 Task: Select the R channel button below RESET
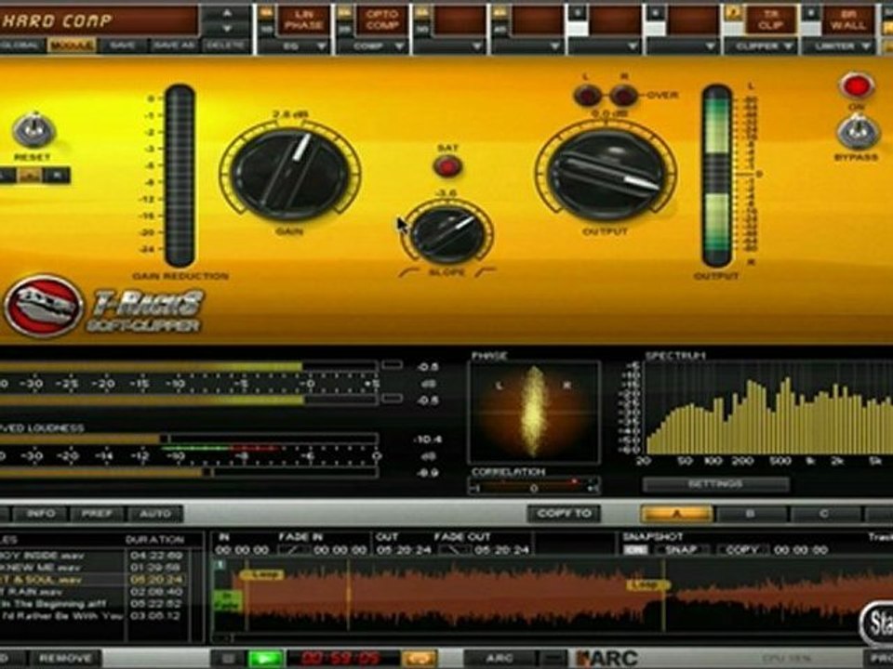click(57, 176)
